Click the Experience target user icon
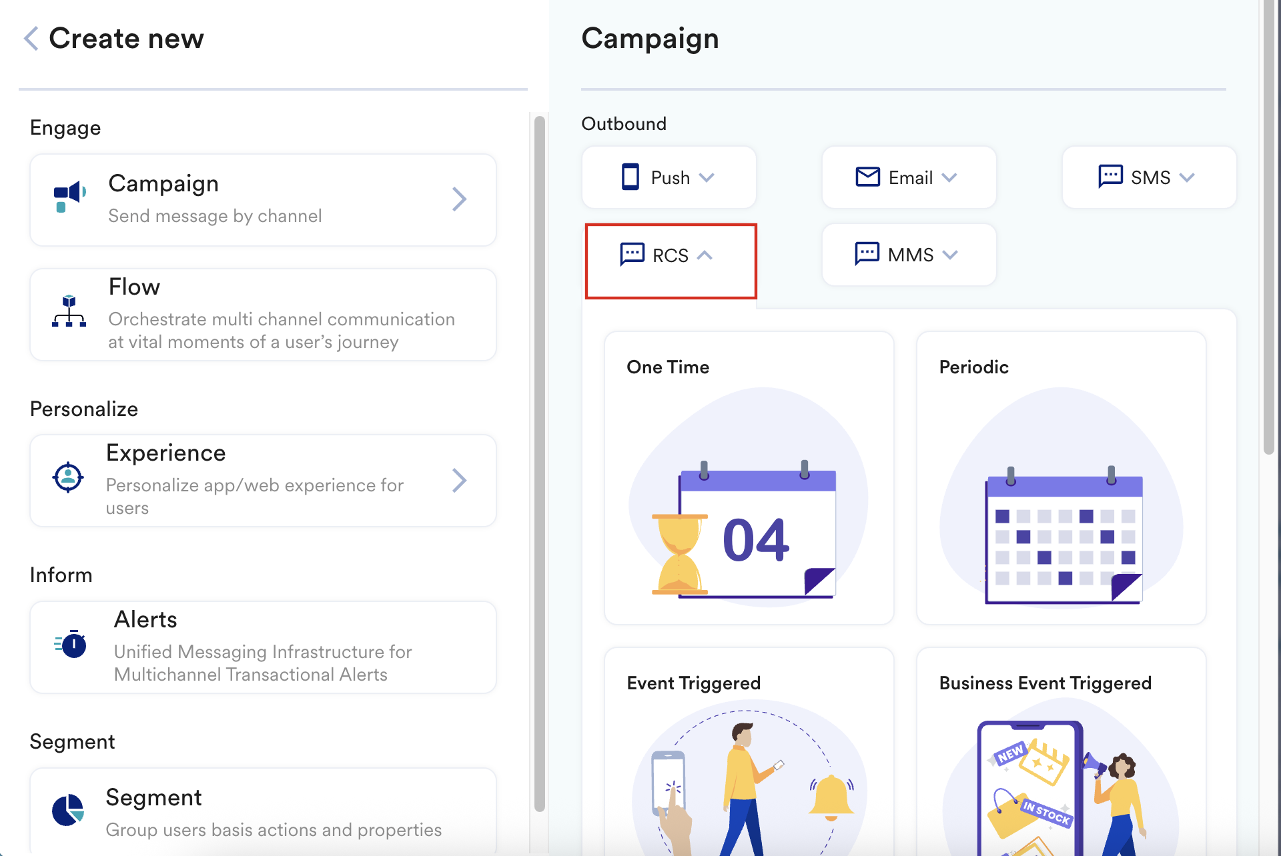The height and width of the screenshot is (856, 1281). coord(68,477)
